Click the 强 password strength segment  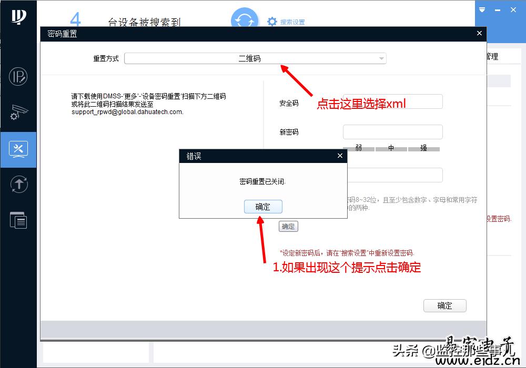pos(424,149)
